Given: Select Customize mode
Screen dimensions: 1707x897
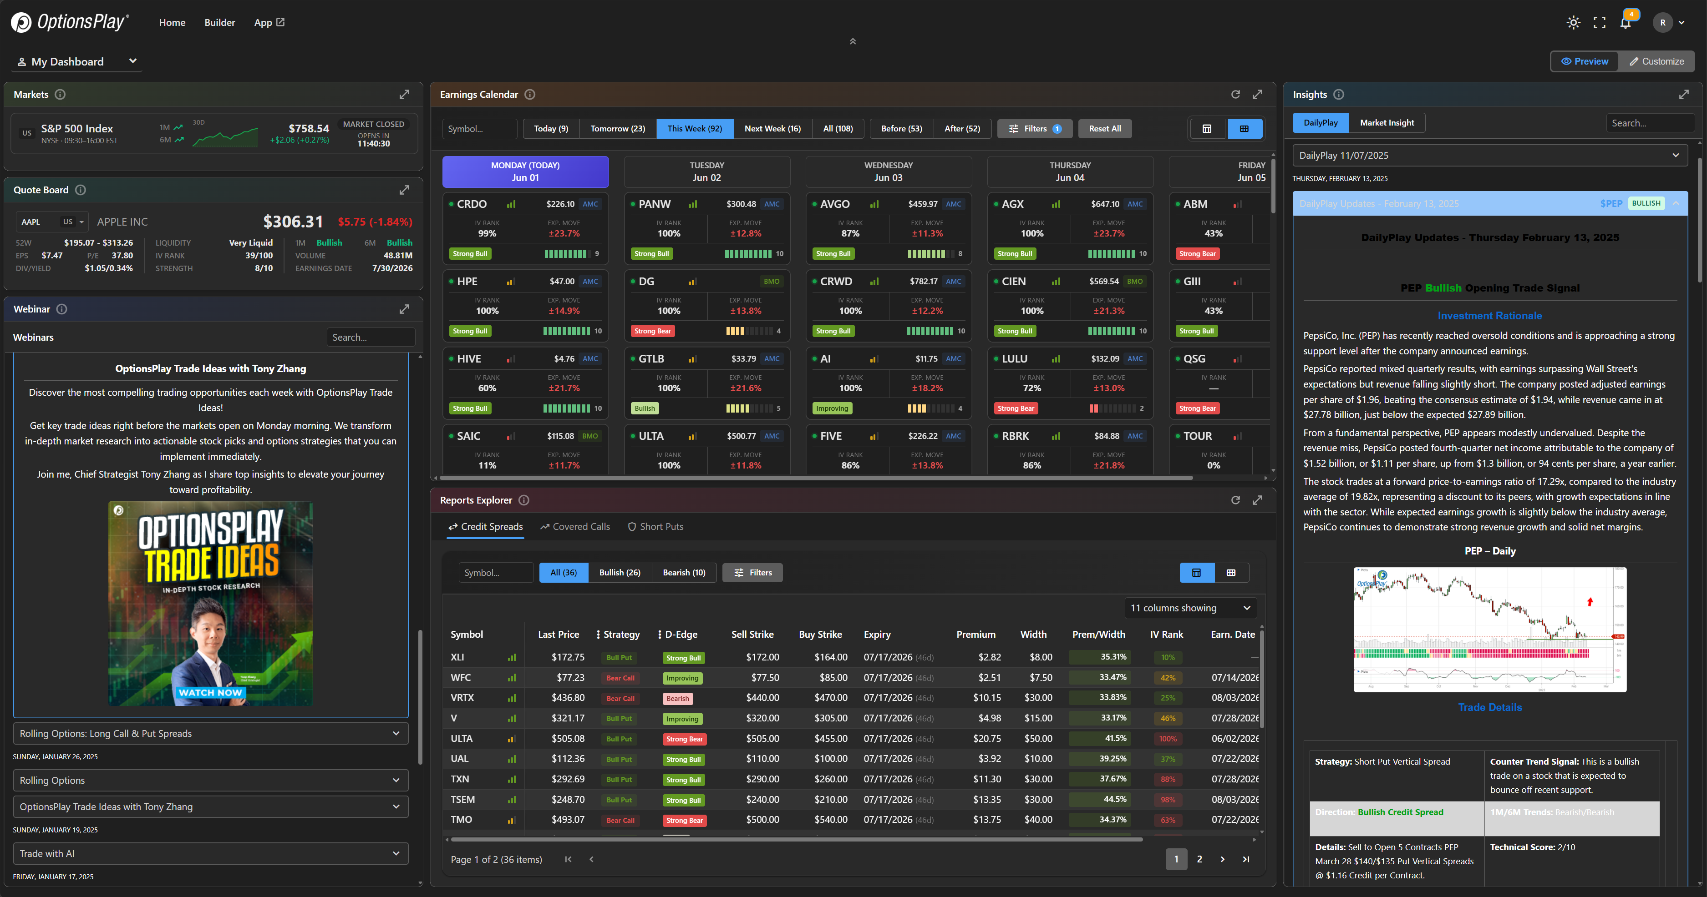Looking at the screenshot, I should pyautogui.click(x=1656, y=61).
